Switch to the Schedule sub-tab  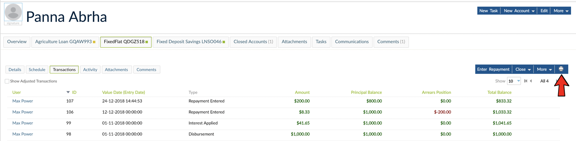click(x=37, y=70)
